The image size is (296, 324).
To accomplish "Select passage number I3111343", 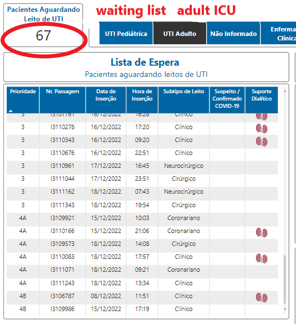I will 62,205.
